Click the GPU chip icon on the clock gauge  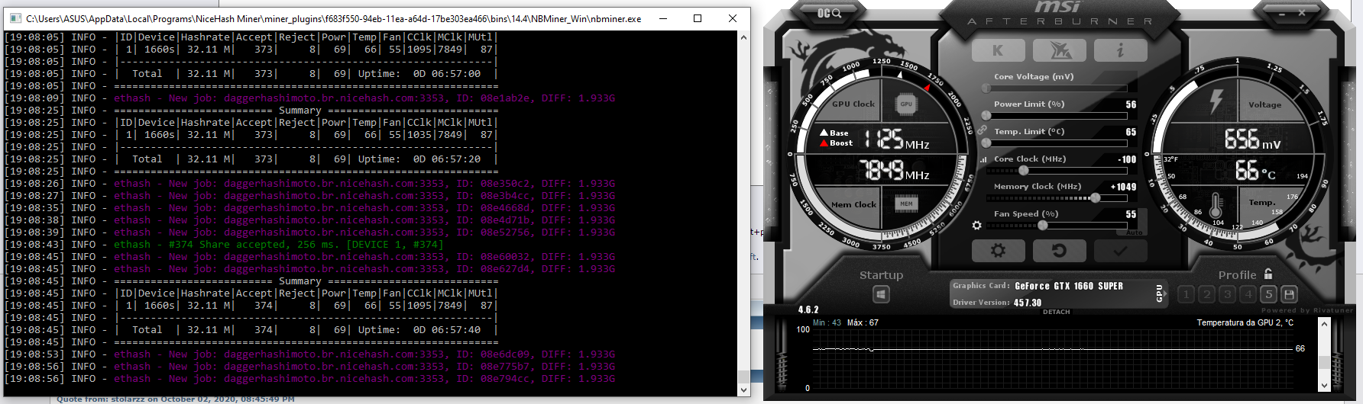906,104
